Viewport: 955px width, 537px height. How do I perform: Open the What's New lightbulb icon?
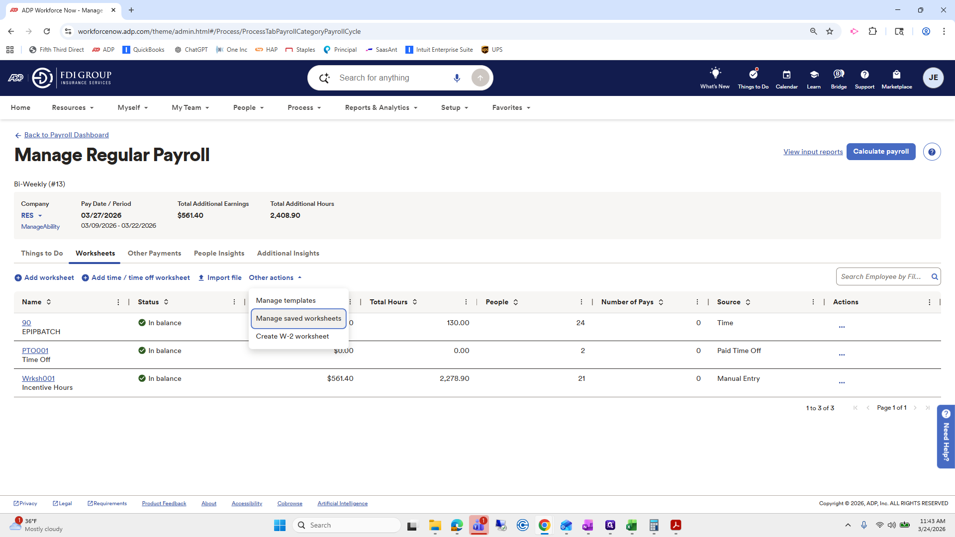(714, 74)
